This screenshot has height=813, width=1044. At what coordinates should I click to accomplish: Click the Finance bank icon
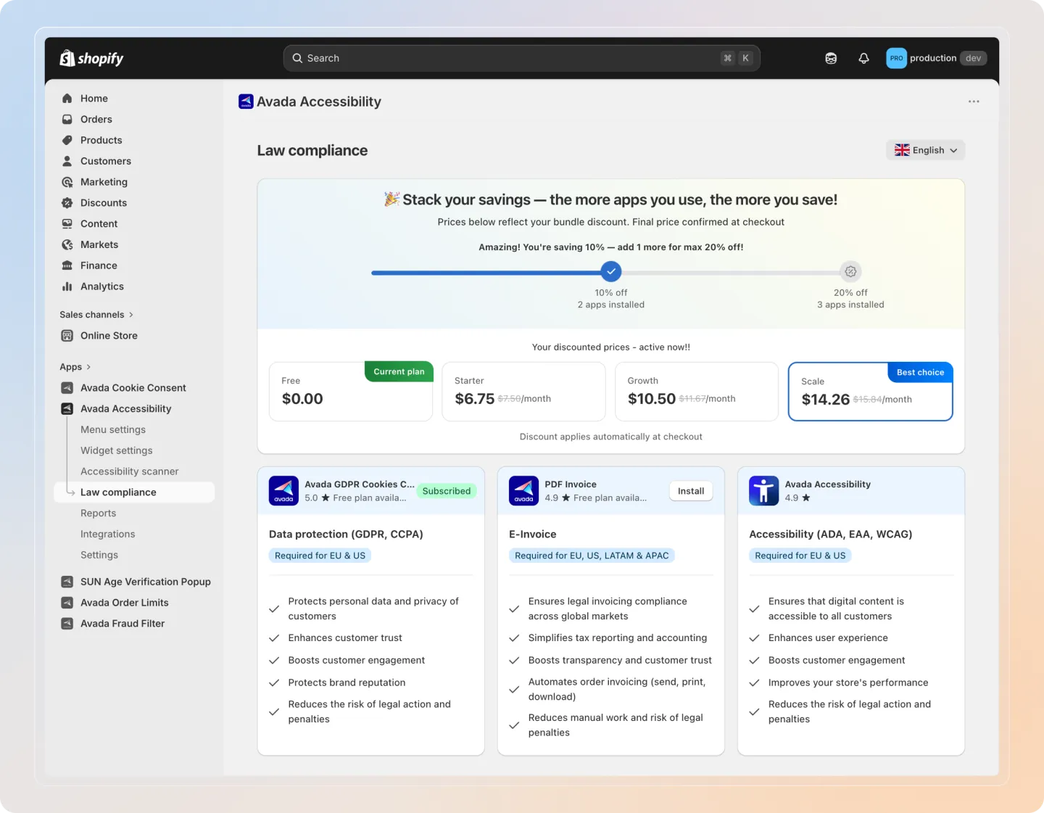pos(67,265)
